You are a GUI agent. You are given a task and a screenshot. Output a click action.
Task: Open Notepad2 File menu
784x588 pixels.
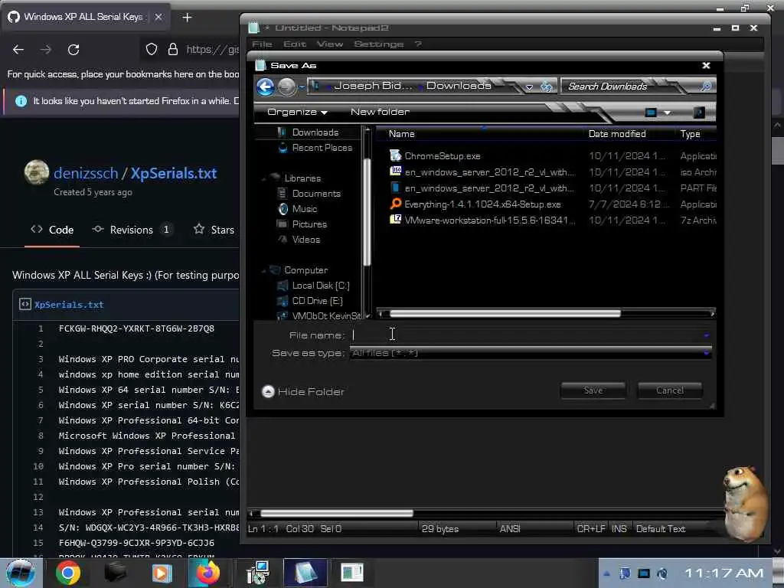pos(262,44)
